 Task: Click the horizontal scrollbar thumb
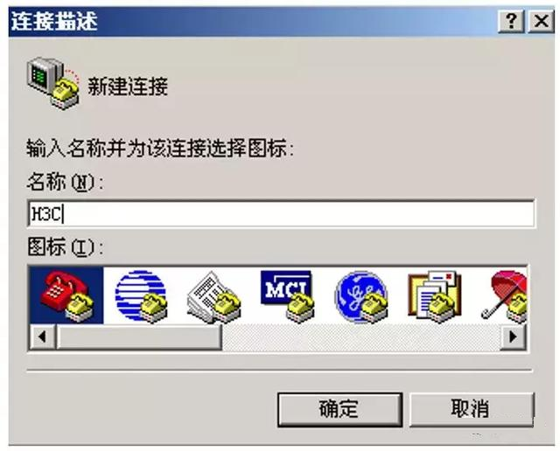(139, 337)
